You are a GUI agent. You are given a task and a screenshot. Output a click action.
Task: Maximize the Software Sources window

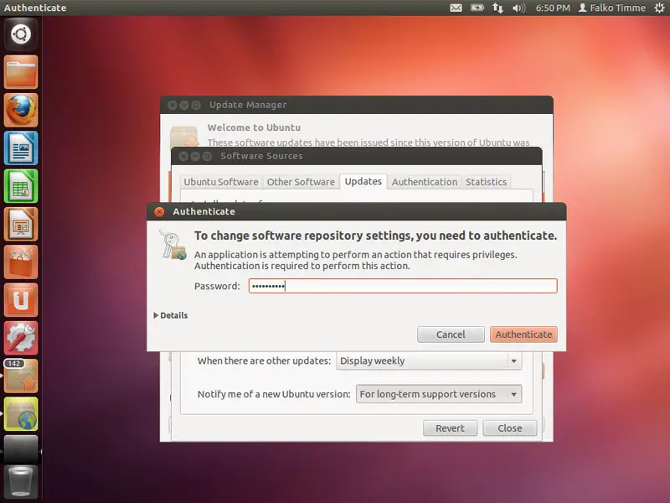[207, 156]
